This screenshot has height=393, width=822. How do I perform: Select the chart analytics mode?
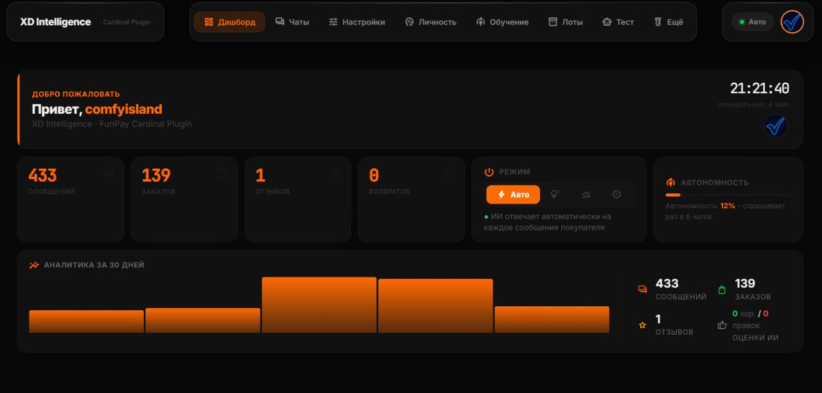(x=586, y=195)
